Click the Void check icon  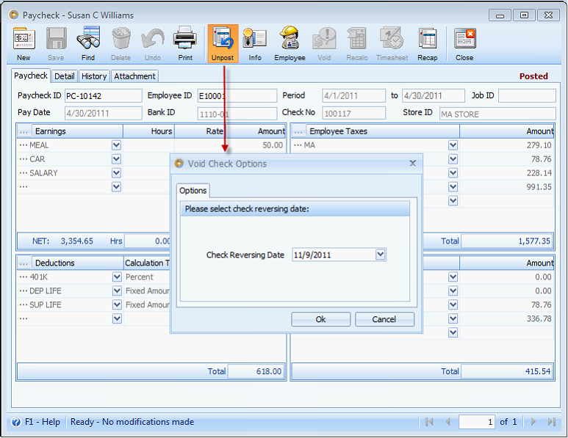pyautogui.click(x=324, y=44)
